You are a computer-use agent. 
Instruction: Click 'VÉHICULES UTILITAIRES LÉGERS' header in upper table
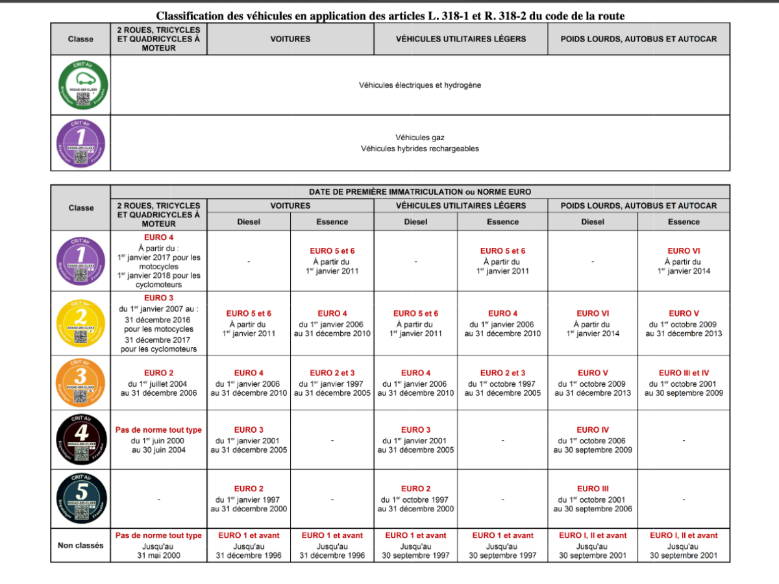(x=461, y=39)
